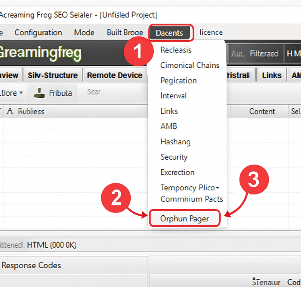This screenshot has height=287, width=301.
Task: Expand the filter dropdown arrow
Action: click(21, 93)
